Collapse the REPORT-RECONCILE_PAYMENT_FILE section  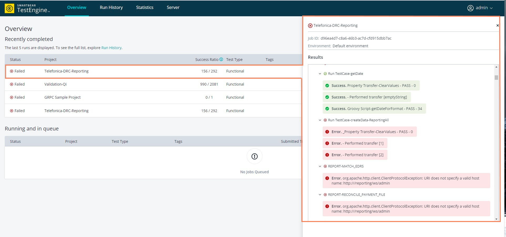[x=320, y=194]
